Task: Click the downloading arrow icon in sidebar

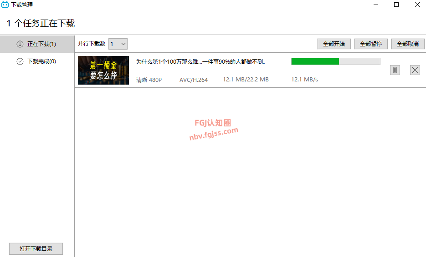Action: click(20, 44)
